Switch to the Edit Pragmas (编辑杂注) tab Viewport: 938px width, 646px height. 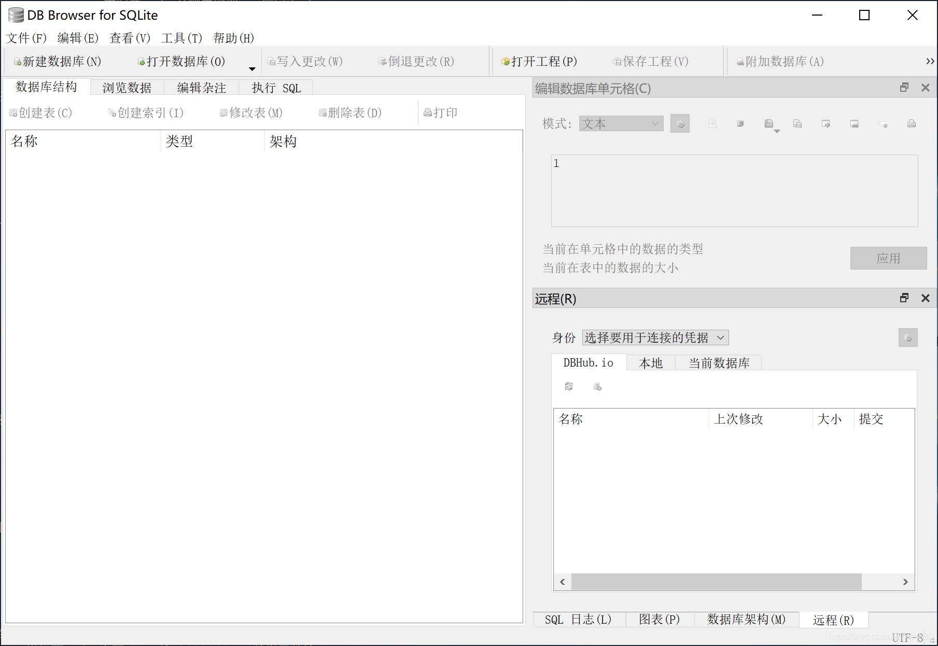202,88
